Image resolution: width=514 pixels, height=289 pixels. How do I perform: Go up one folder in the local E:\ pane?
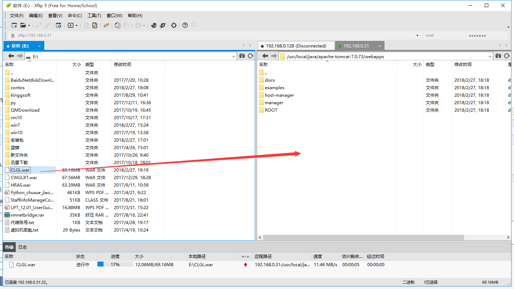(242, 56)
